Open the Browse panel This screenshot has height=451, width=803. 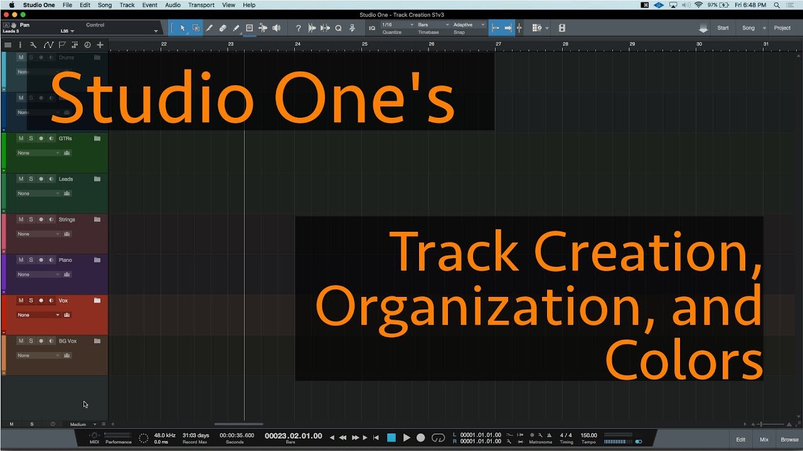click(x=789, y=440)
